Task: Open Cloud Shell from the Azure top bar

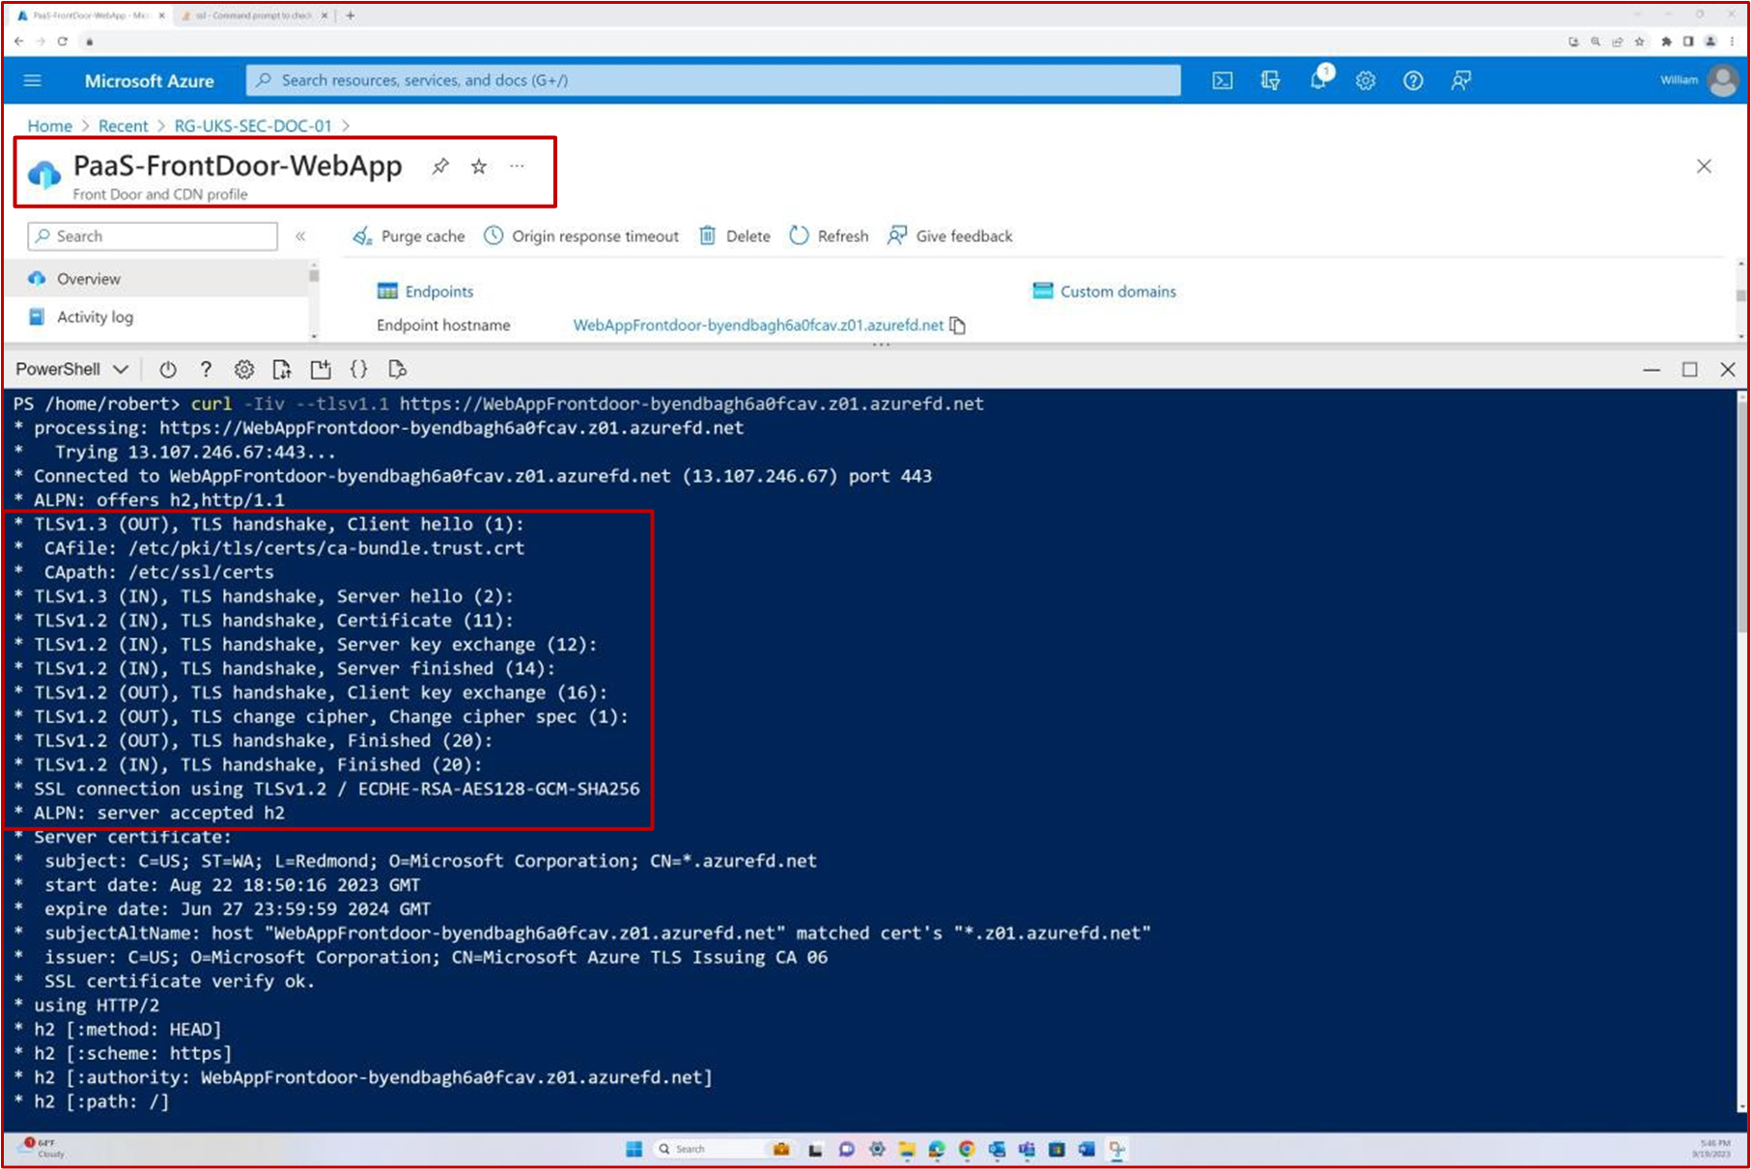Action: (1222, 80)
